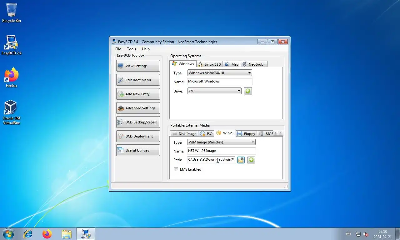The width and height of the screenshot is (400, 240).
Task: Maximize the EasyBCD window
Action: click(x=272, y=42)
